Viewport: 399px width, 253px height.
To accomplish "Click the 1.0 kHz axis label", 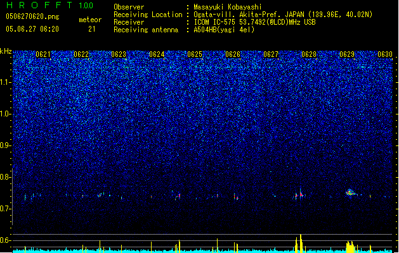I will [6, 114].
